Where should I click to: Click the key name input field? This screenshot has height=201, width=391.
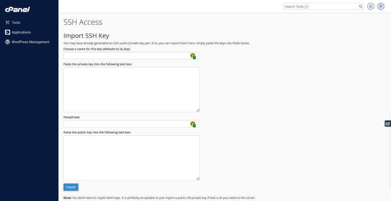point(126,56)
